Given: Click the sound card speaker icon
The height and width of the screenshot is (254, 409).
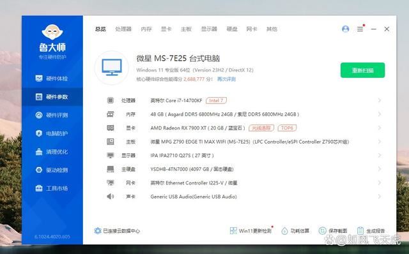Looking at the screenshot, I should (x=111, y=197).
